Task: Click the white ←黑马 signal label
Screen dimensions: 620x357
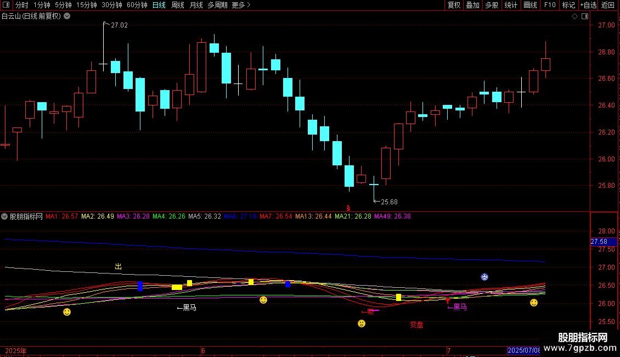Action: pos(187,308)
